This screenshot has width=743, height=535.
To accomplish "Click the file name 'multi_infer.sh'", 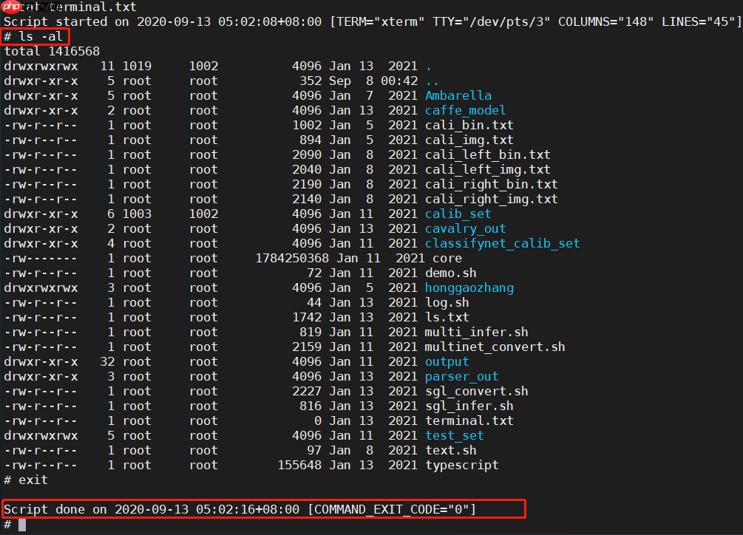I will pyautogui.click(x=477, y=333).
